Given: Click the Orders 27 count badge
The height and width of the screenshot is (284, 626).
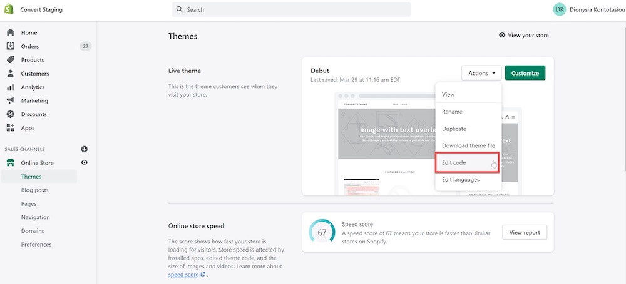Looking at the screenshot, I should click(85, 46).
